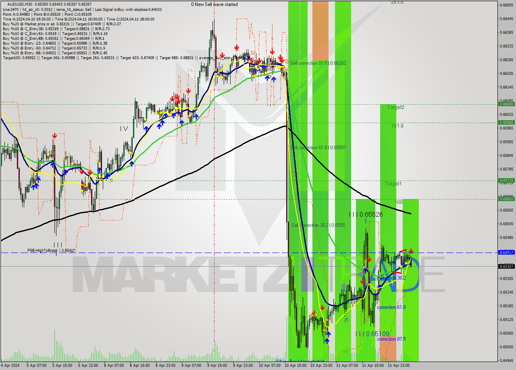This screenshot has height=370, width=516.
Task: Click the '8 Apr 23:00' time axis label
Action: click(166, 366)
